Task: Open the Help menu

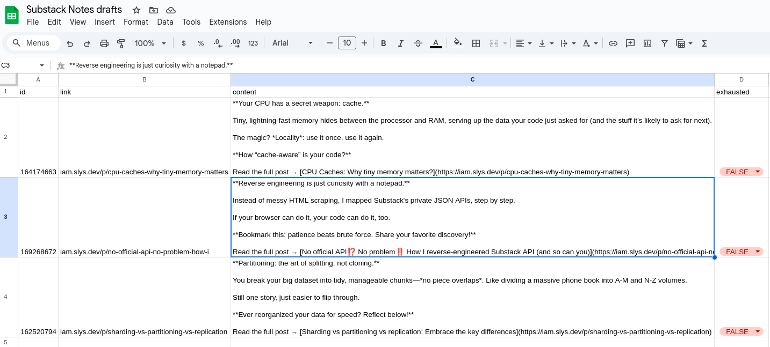Action: click(263, 22)
